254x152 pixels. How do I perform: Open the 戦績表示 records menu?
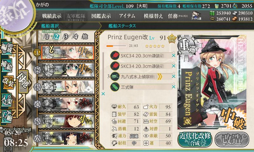coord(52,16)
